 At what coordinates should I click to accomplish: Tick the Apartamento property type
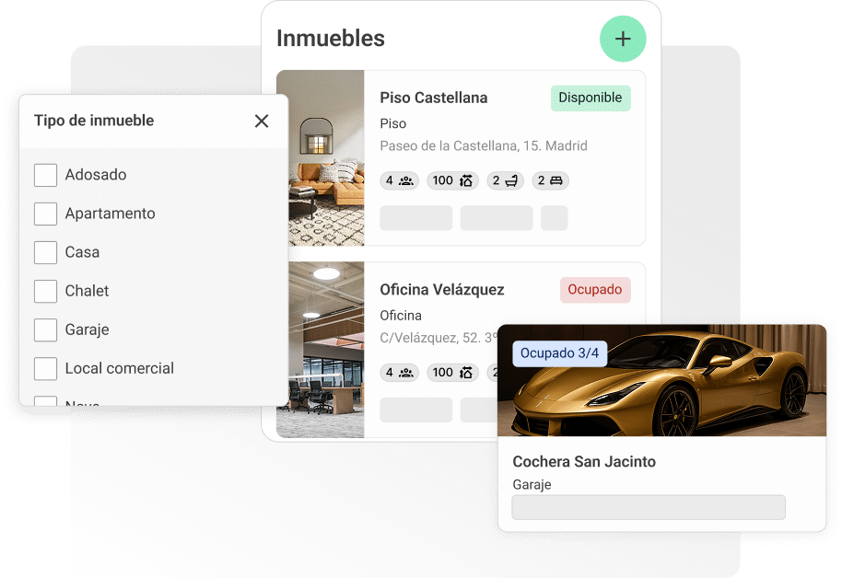(46, 214)
